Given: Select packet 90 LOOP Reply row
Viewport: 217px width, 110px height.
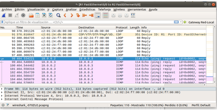Looking at the screenshot, I should 103,31.
